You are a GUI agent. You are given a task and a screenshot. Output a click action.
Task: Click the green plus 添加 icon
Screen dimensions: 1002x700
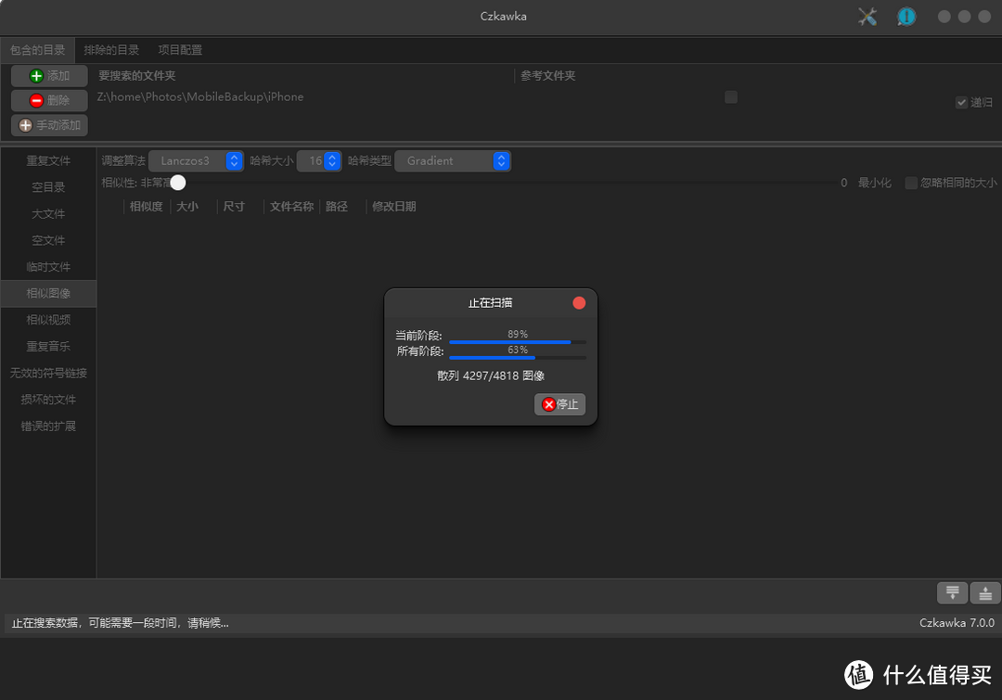(x=37, y=76)
